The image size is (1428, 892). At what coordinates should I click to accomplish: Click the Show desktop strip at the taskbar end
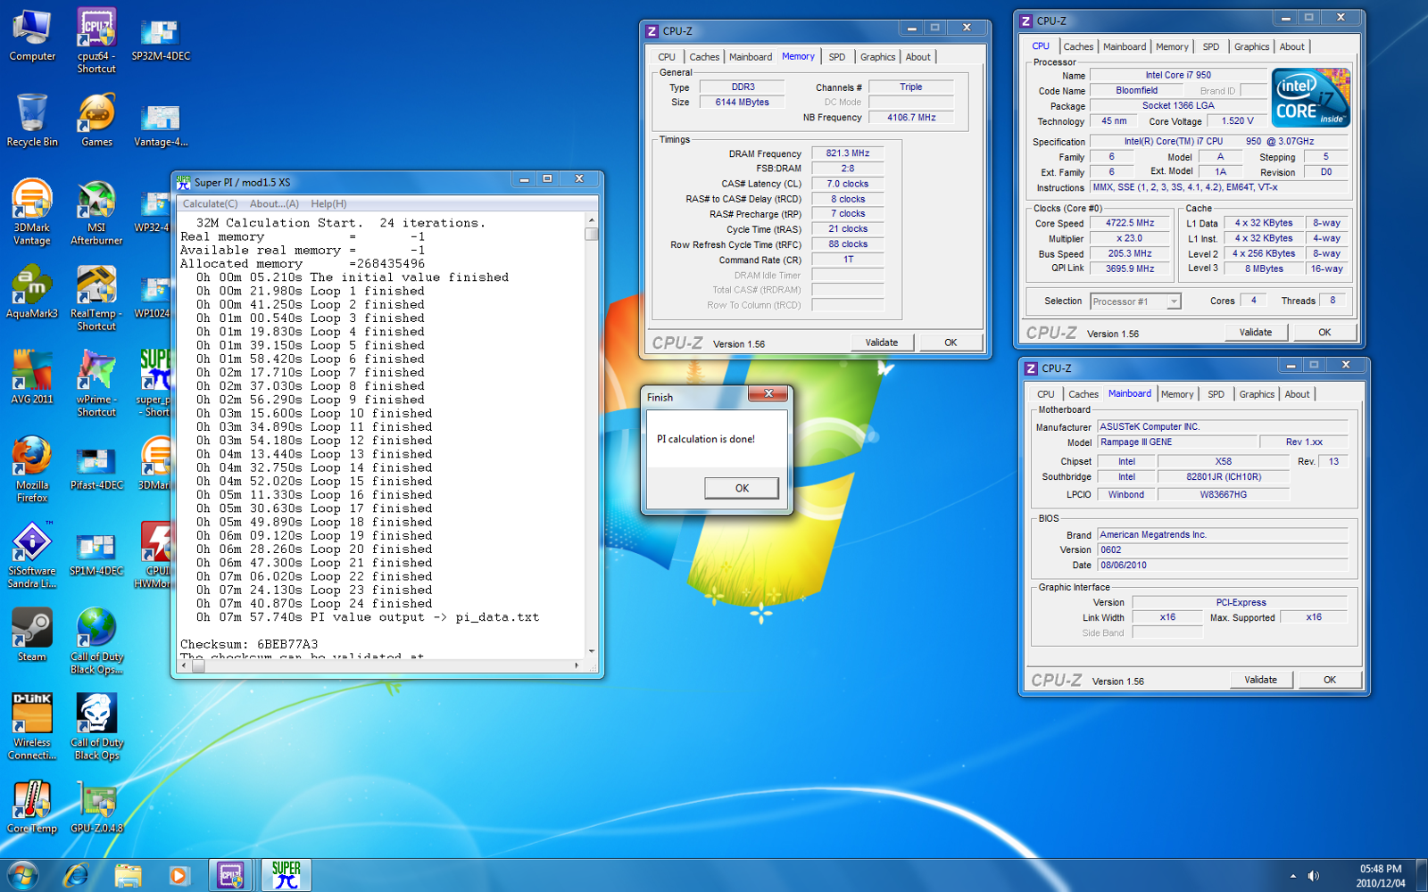(1421, 875)
